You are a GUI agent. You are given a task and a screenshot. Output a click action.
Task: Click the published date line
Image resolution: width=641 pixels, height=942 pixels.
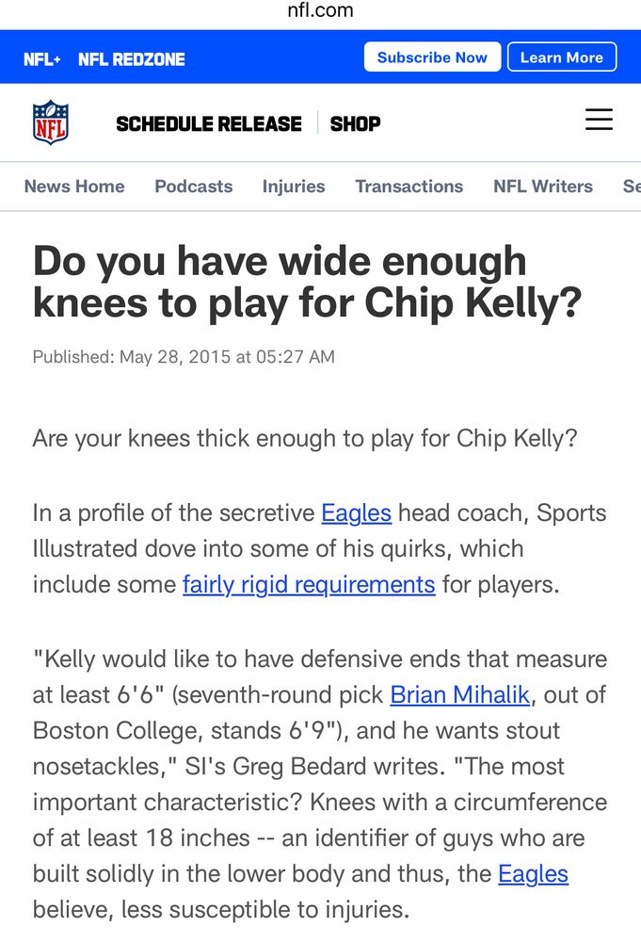click(x=184, y=357)
